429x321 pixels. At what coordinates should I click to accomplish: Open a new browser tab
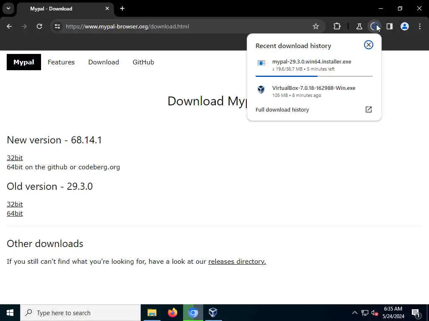click(x=122, y=8)
